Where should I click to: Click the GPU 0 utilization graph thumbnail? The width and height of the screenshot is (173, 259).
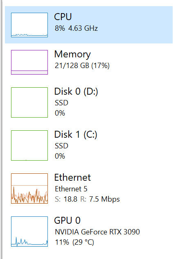(x=29, y=232)
